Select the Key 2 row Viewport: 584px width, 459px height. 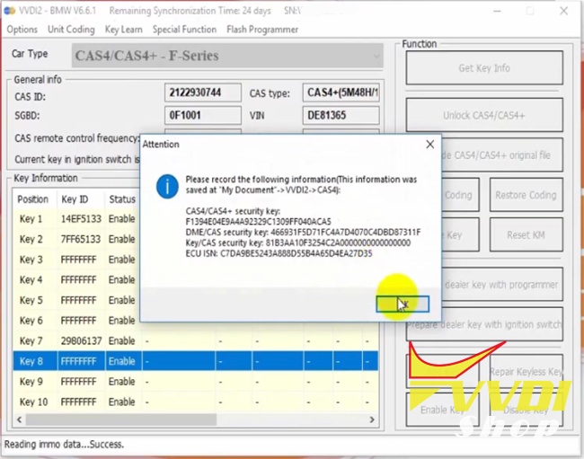77,239
